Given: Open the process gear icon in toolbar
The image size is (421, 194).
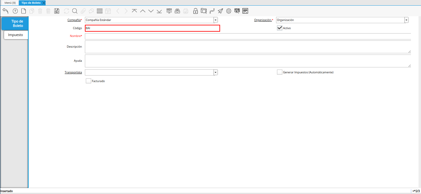Looking at the screenshot, I should [229, 11].
